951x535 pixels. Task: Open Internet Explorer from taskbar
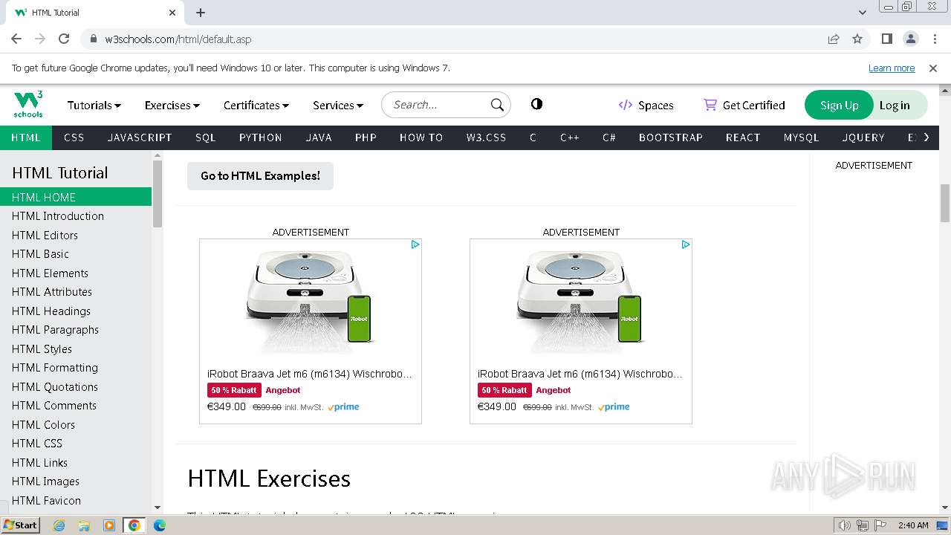59,525
